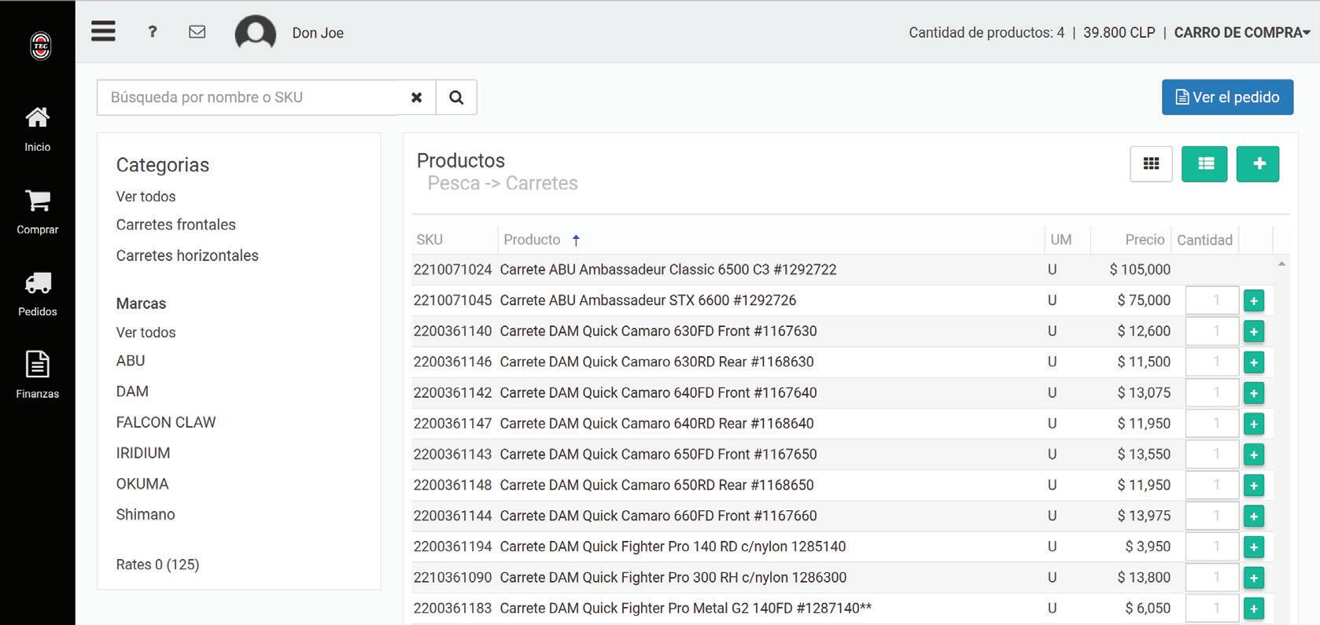Screen dimensions: 1320x625
Task: Filter by Carretes frontales category
Action: click(x=175, y=225)
